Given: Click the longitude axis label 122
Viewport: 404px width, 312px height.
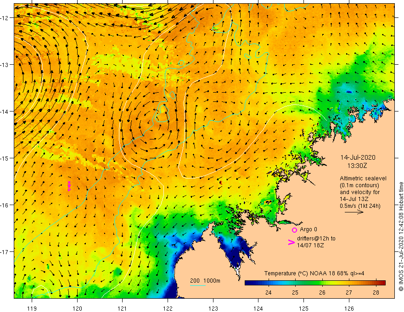Looking at the screenshot, I should tap(168, 308).
